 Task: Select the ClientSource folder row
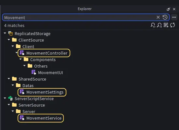(31, 40)
